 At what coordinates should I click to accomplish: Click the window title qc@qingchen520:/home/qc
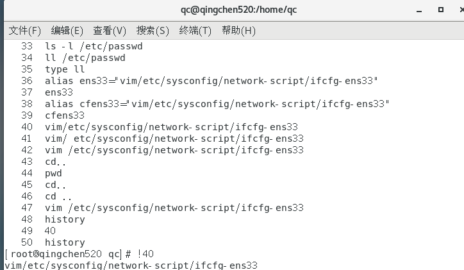click(x=238, y=10)
